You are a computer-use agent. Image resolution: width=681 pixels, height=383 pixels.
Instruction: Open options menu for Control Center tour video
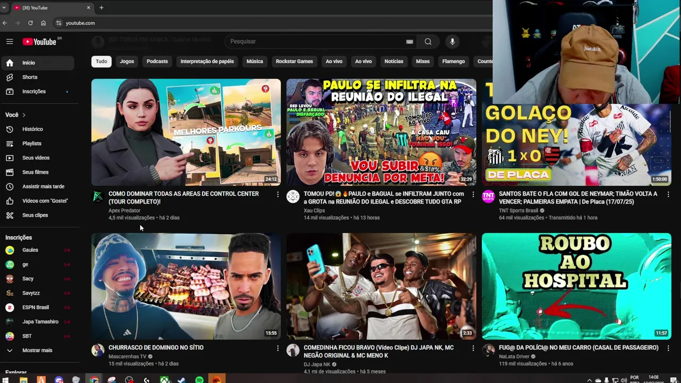277,195
